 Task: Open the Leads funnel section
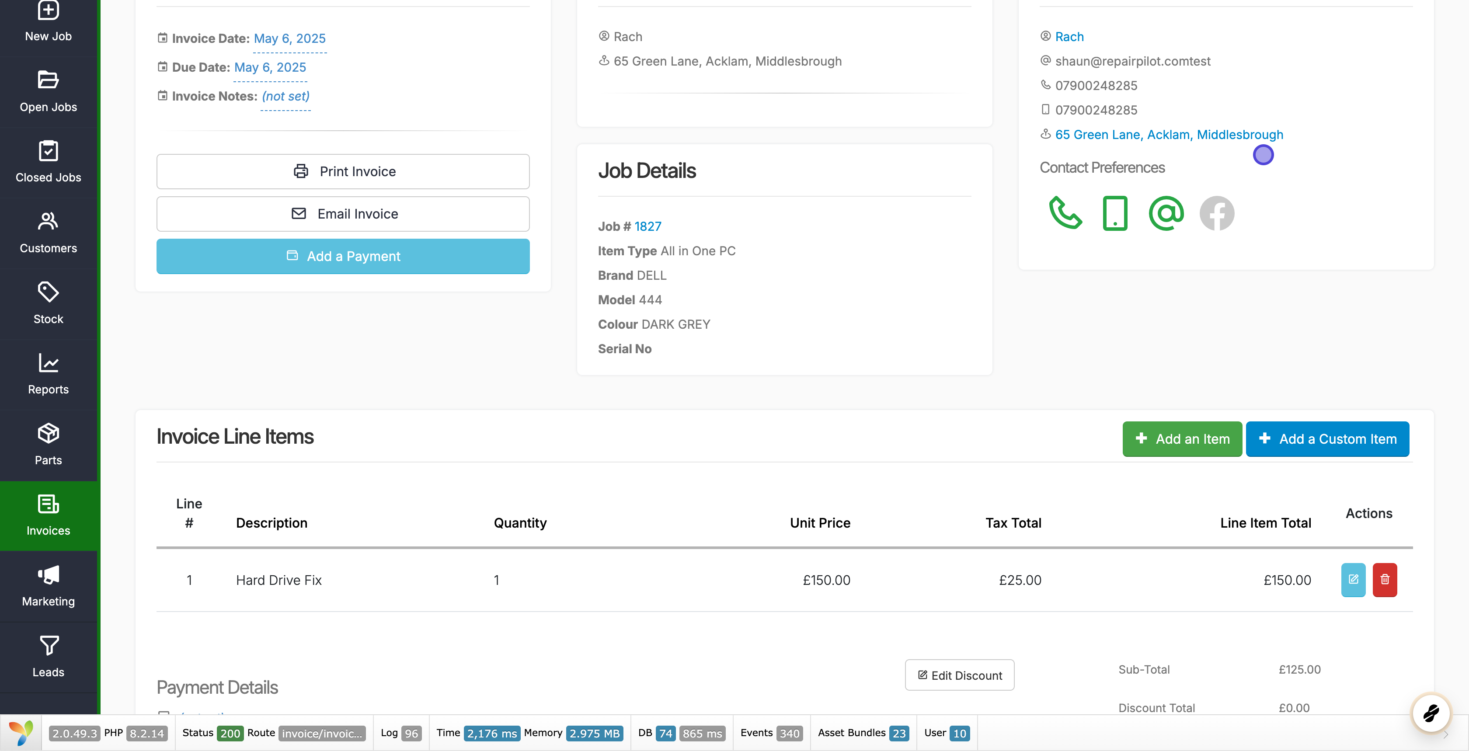coord(49,657)
